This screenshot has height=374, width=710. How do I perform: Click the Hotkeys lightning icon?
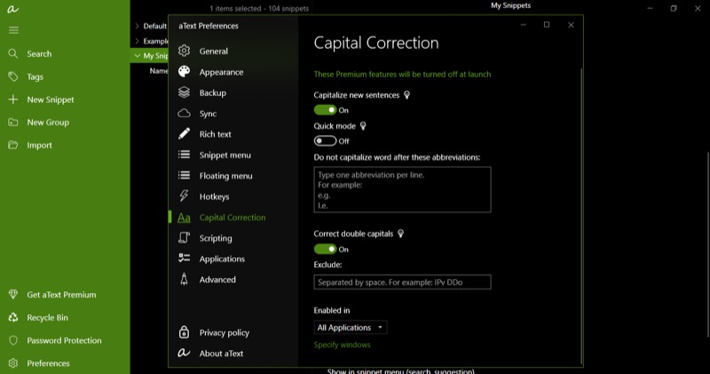(x=184, y=195)
